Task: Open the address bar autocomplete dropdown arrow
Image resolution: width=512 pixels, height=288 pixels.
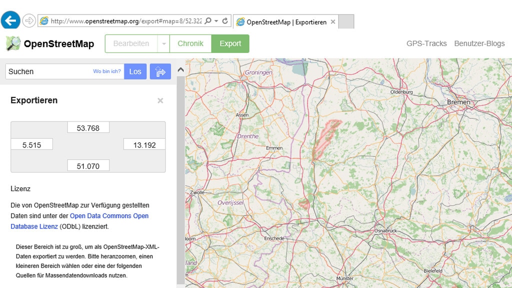Action: point(216,21)
